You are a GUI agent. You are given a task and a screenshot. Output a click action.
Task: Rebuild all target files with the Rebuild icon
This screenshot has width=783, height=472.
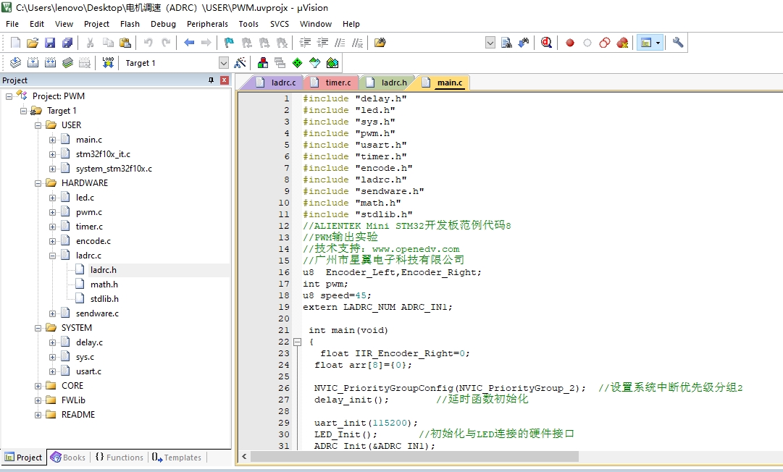coord(51,63)
